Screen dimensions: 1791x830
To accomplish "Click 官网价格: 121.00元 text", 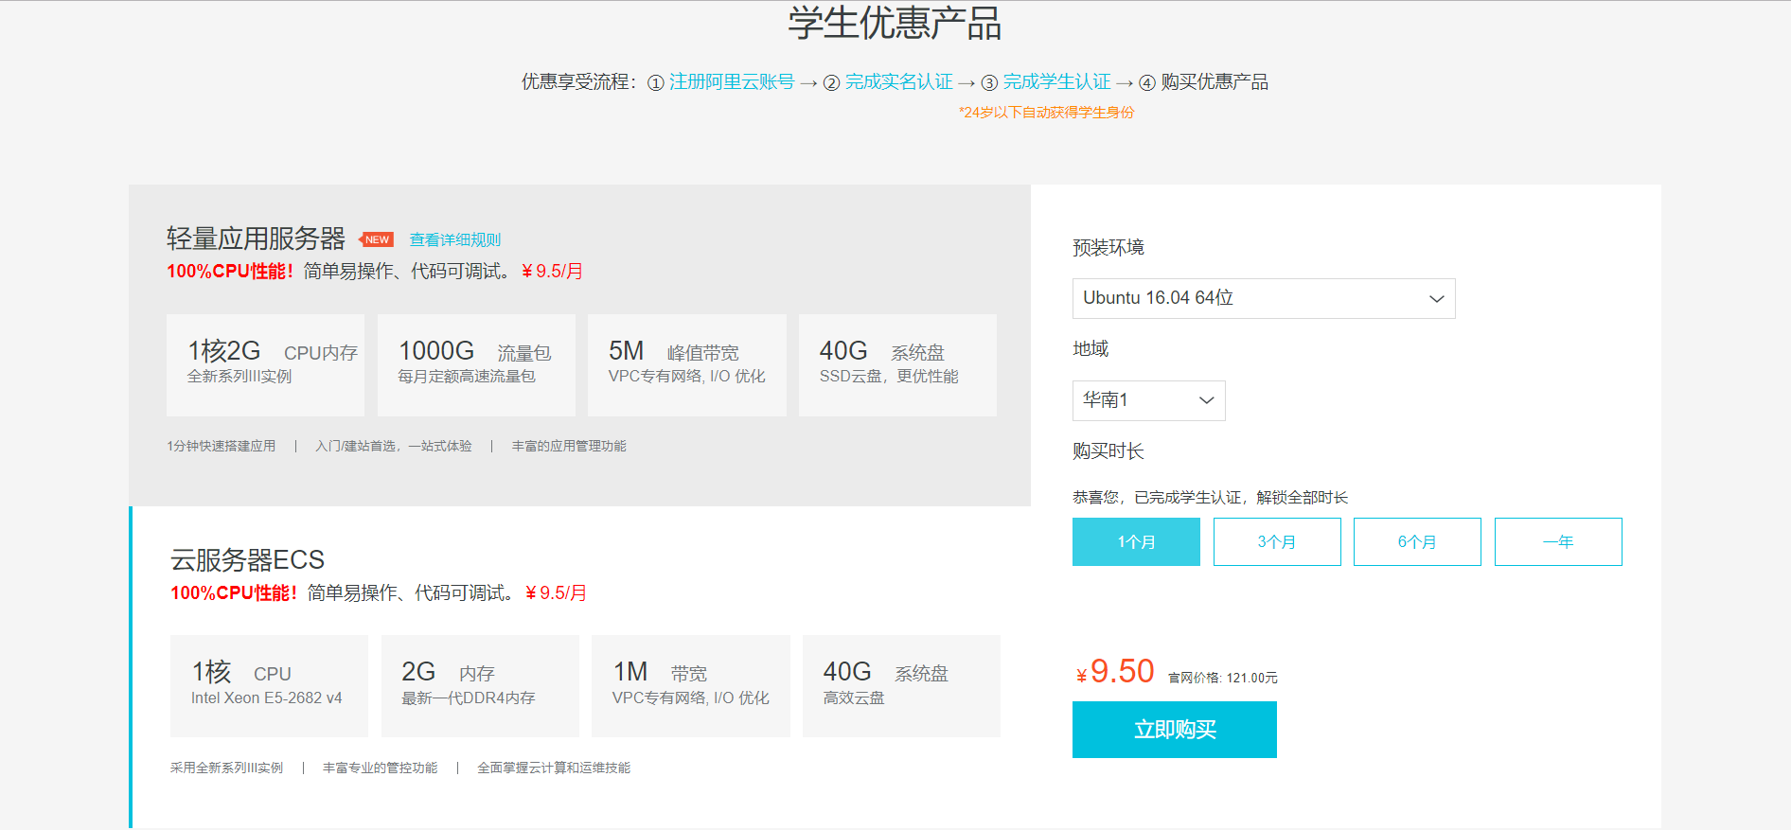I will coord(1223,678).
